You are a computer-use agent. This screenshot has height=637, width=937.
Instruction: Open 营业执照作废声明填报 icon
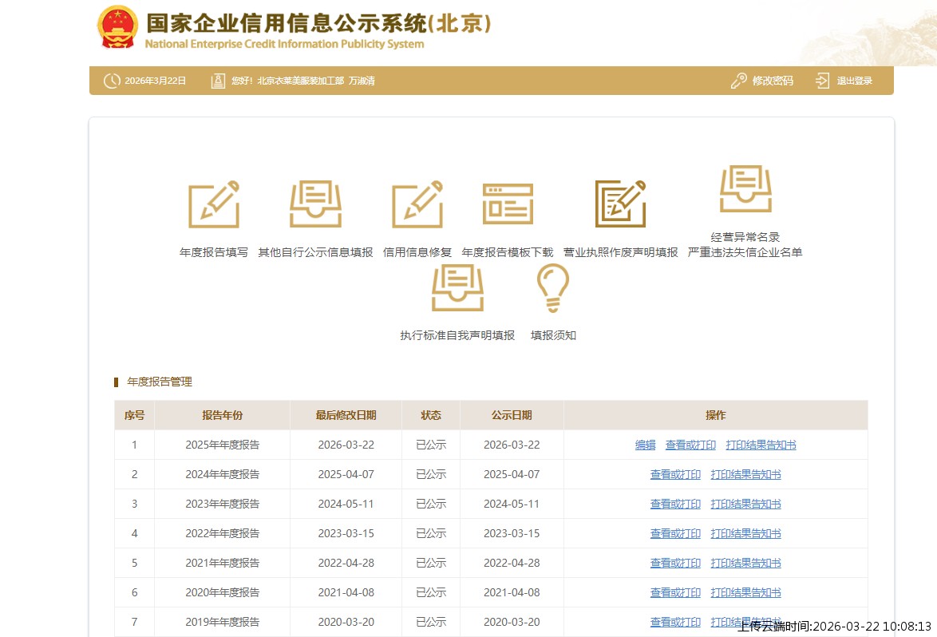click(620, 204)
